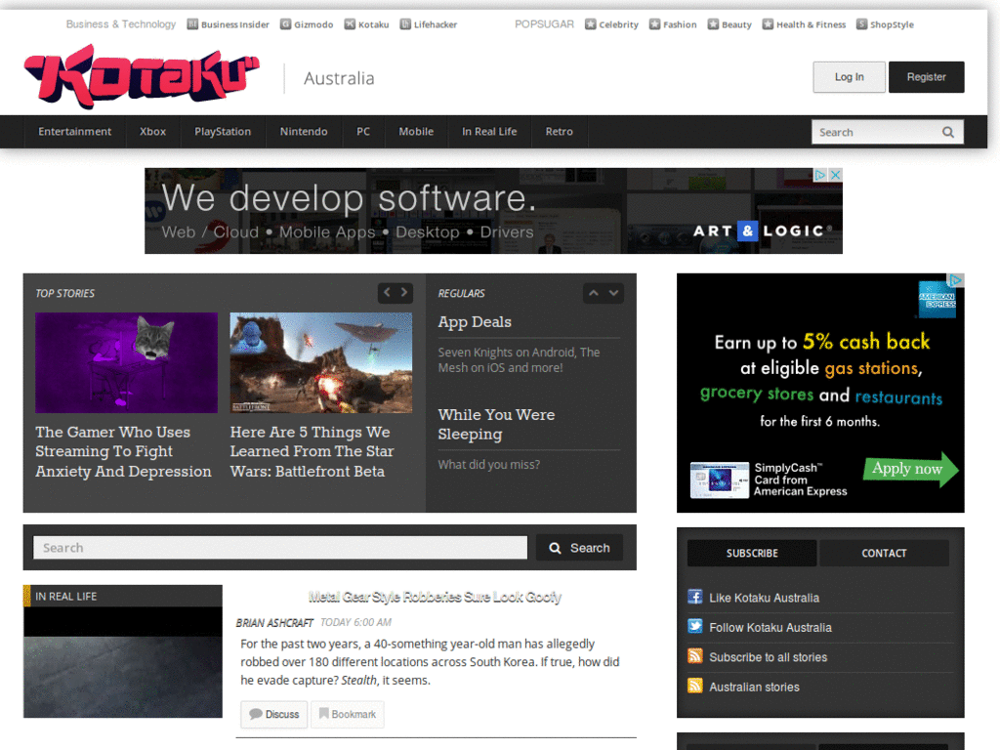
Task: Close the Art & Logic banner ad
Action: [836, 174]
